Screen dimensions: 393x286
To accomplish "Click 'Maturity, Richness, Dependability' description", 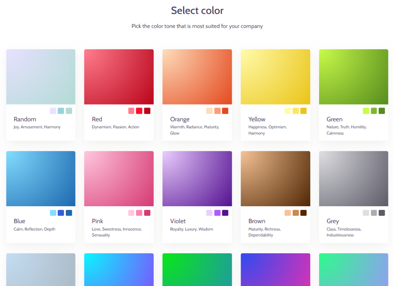I will pyautogui.click(x=265, y=232).
